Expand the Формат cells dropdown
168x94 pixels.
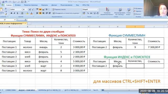click(x=142, y=14)
